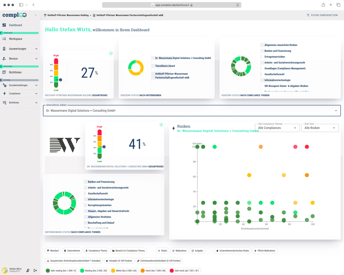This screenshot has width=344, height=275.
Task: Click the logout icon beside Stefan Wirtz
Action: [x=35, y=270]
